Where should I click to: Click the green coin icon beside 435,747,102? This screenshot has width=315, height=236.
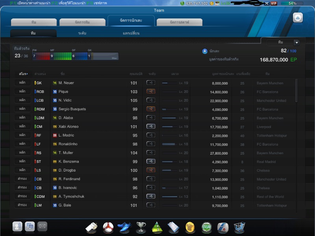182,3
